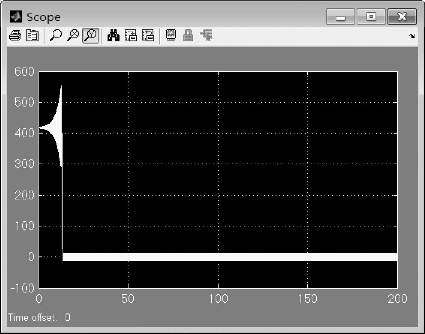Toggle the Zoom Y-axis tool
The height and width of the screenshot is (334, 425).
point(91,35)
